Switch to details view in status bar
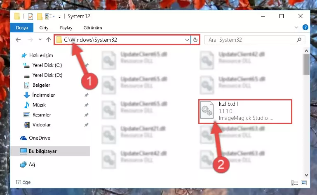This screenshot has width=317, height=195. click(295, 183)
